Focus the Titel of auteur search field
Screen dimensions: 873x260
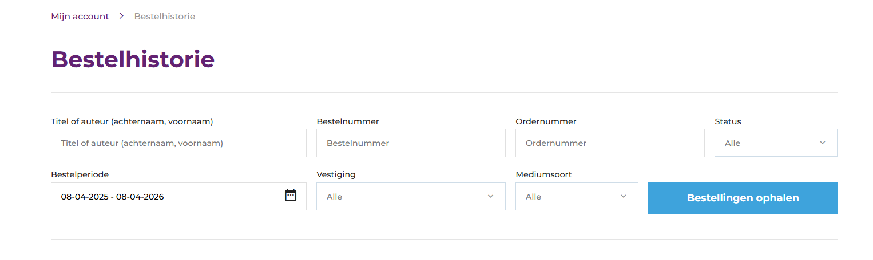coord(178,143)
